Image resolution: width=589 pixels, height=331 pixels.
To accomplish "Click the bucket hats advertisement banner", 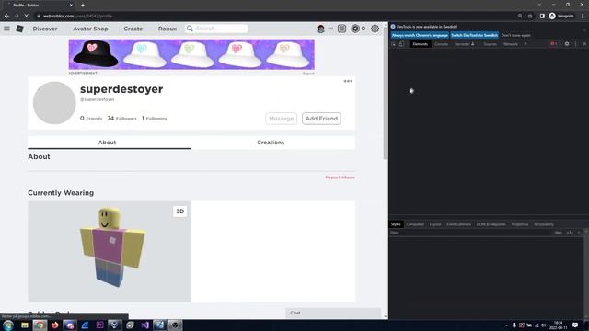I will [x=191, y=54].
